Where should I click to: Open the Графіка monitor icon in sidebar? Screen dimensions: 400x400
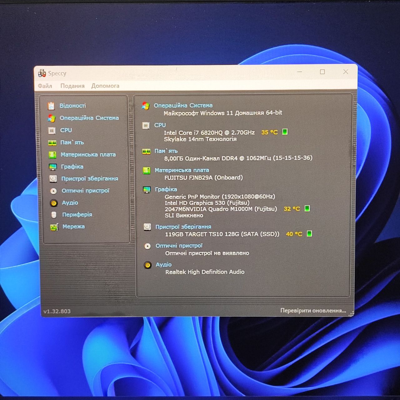point(53,167)
